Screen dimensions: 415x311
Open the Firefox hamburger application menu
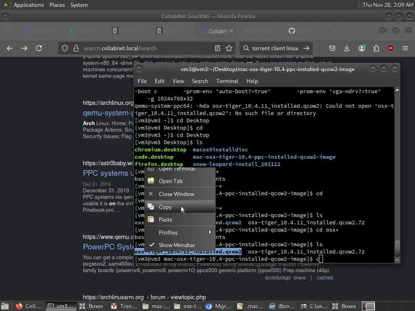pyautogui.click(x=405, y=48)
